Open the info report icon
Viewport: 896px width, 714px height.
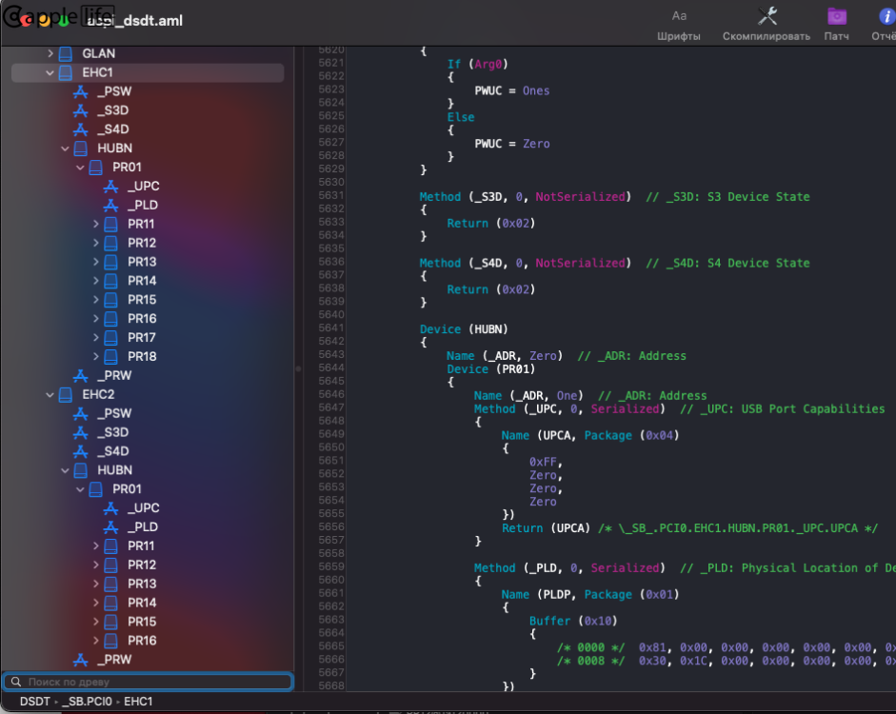click(x=886, y=16)
